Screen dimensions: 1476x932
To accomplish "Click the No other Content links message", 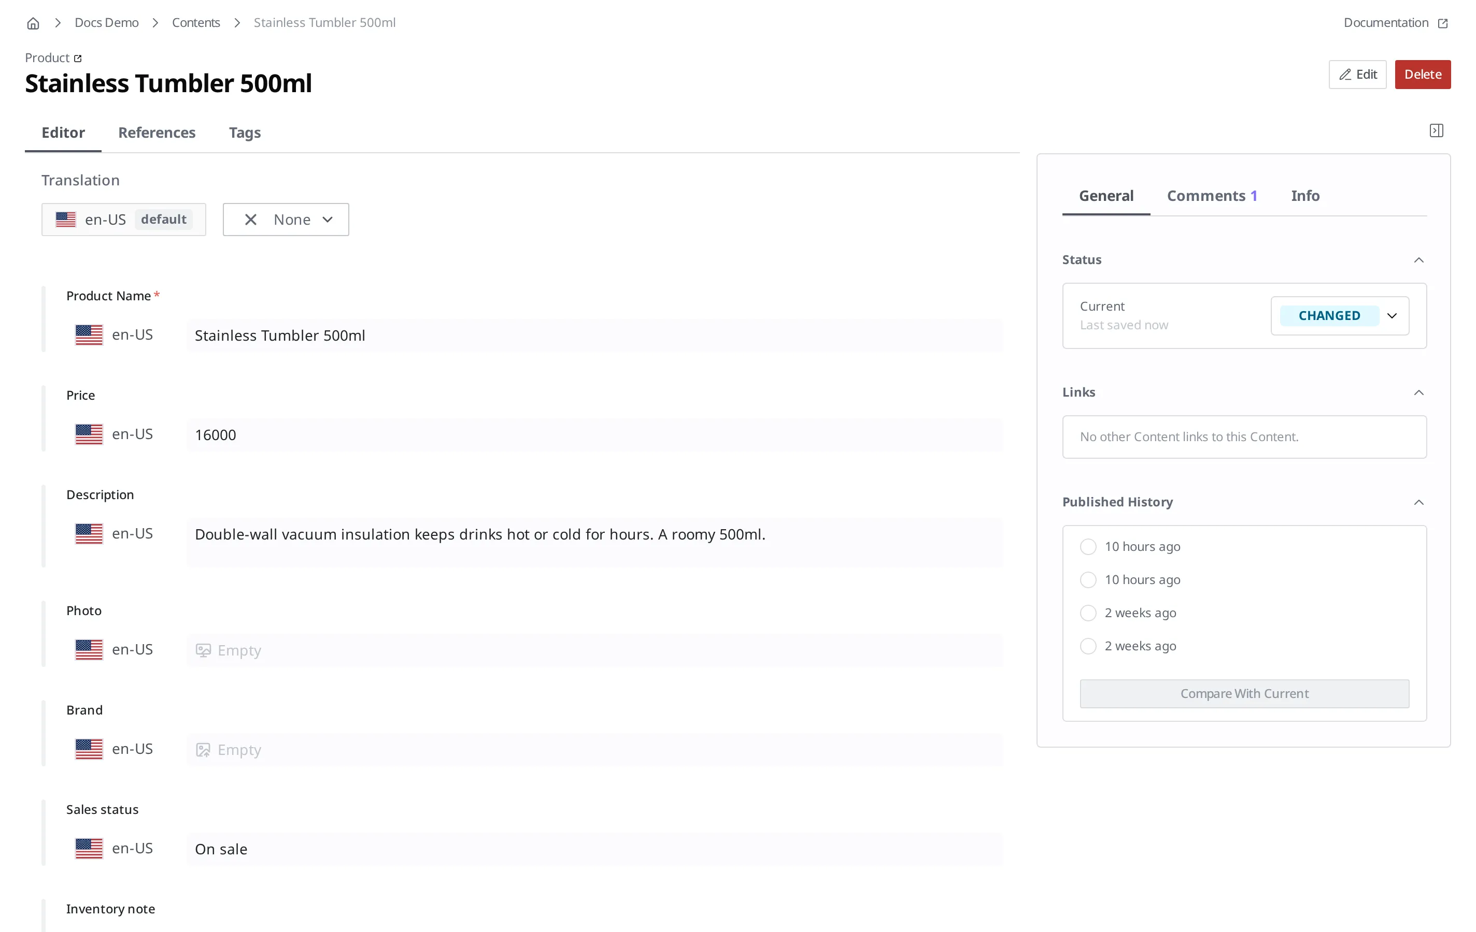I will [1188, 436].
